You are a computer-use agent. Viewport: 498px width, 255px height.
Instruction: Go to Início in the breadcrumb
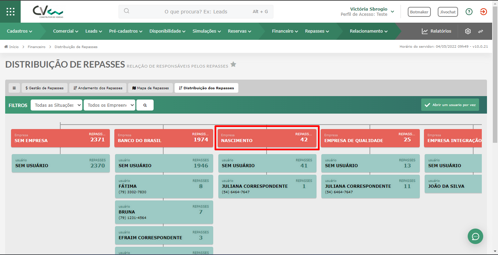(14, 47)
